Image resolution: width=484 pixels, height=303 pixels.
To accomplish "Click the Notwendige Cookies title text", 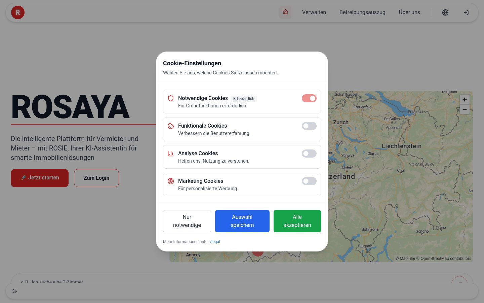I will (x=203, y=98).
